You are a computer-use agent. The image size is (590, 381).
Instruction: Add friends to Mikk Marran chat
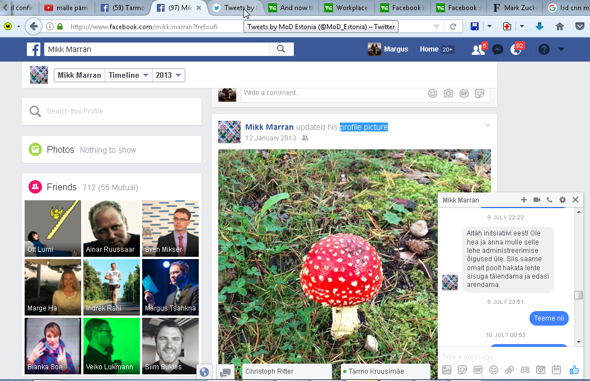point(524,200)
